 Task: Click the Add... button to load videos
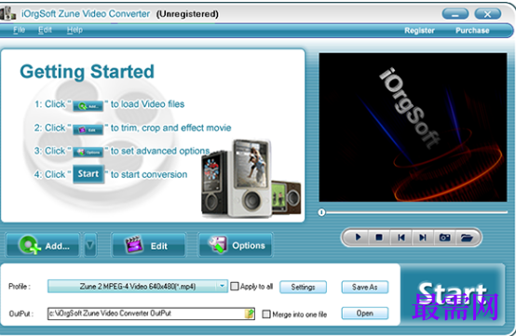43,245
